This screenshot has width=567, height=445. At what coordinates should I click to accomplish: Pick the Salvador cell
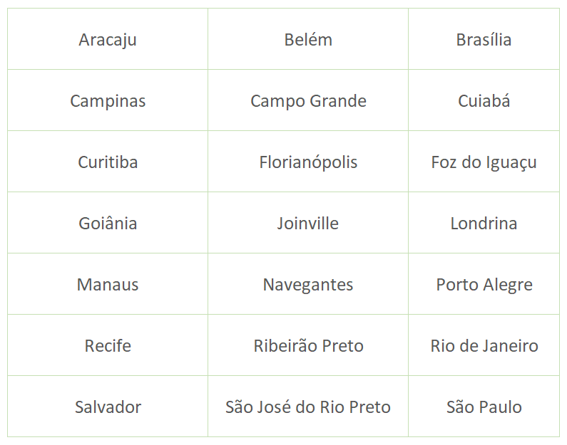click(108, 407)
